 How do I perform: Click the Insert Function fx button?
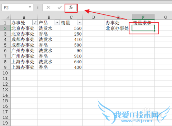click(71, 8)
